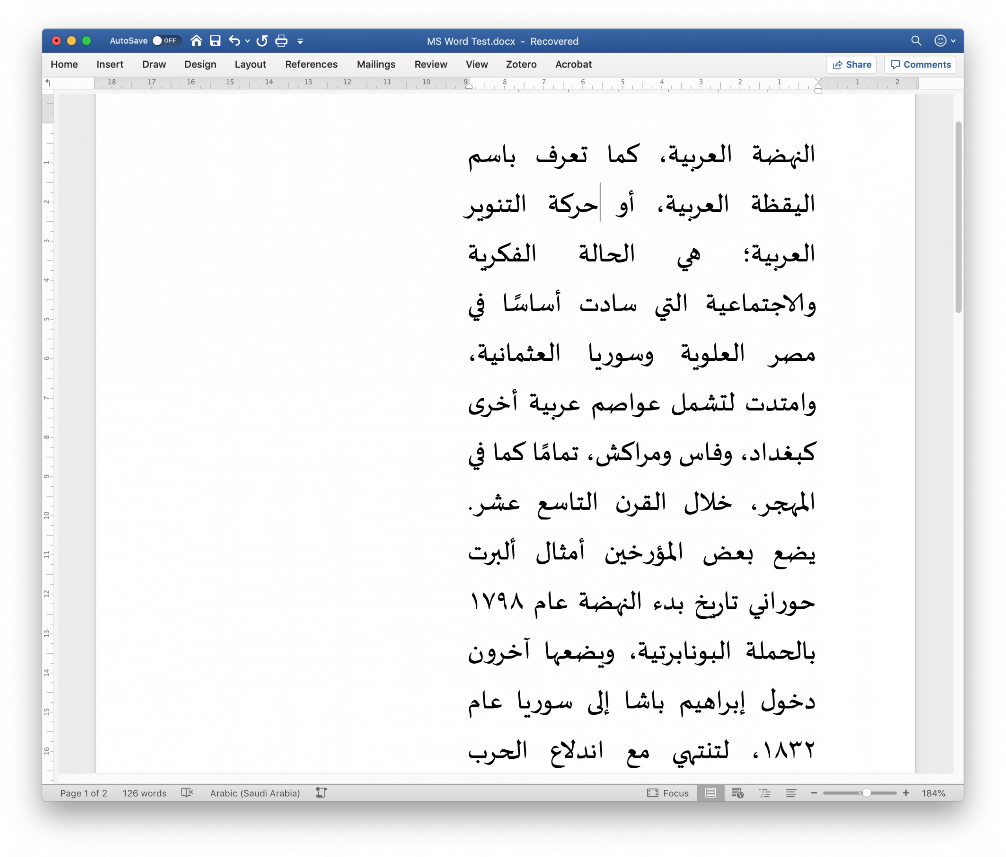Click the Print icon
Screen dimensions: 1006x857
click(x=282, y=41)
